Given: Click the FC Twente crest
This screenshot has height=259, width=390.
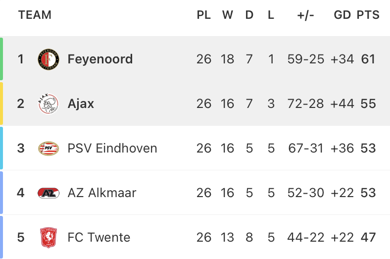Looking at the screenshot, I should (x=49, y=238).
